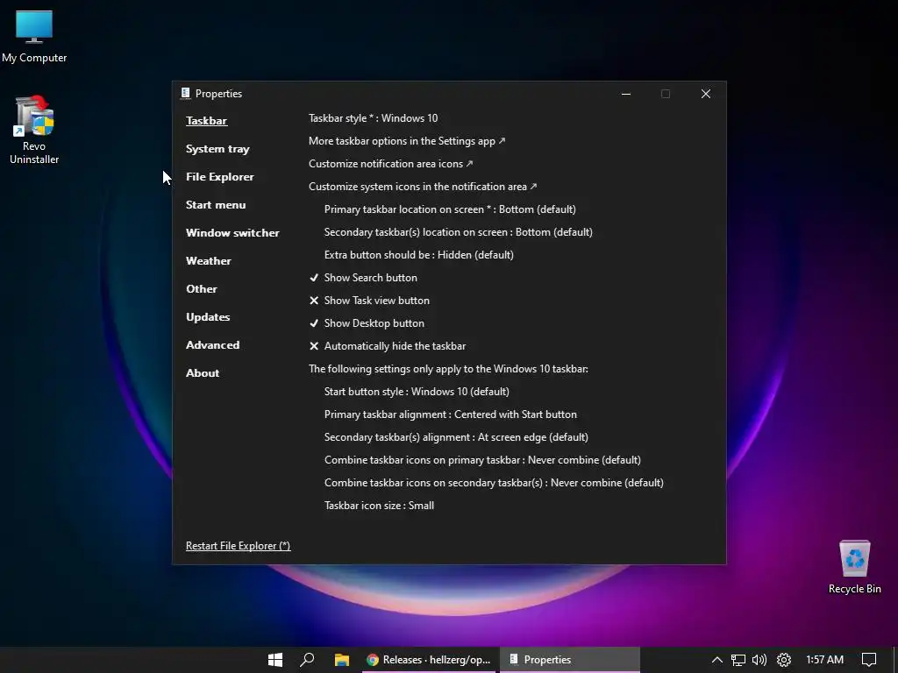This screenshot has width=898, height=673.
Task: Change Secondary taskbar(s) location on screen
Action: (458, 232)
